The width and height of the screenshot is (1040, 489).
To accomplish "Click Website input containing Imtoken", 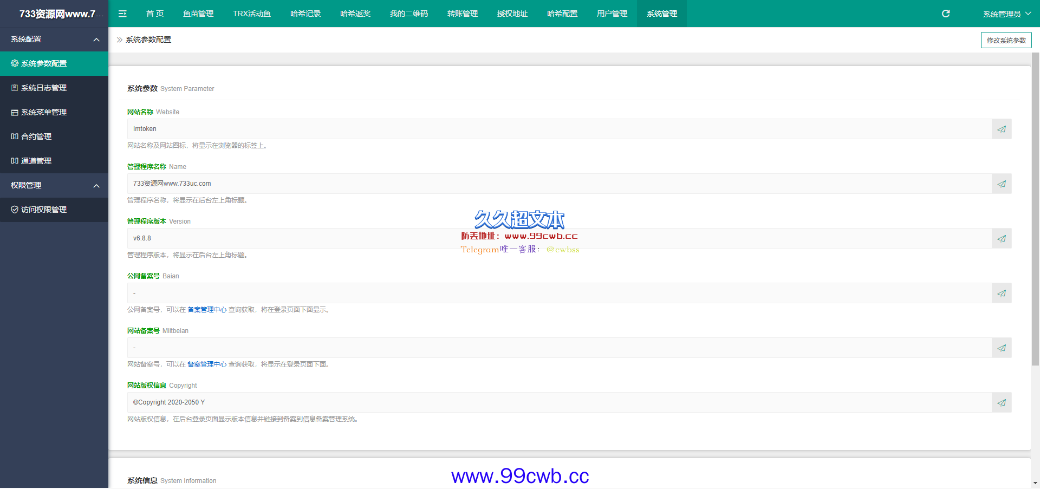I will (560, 129).
